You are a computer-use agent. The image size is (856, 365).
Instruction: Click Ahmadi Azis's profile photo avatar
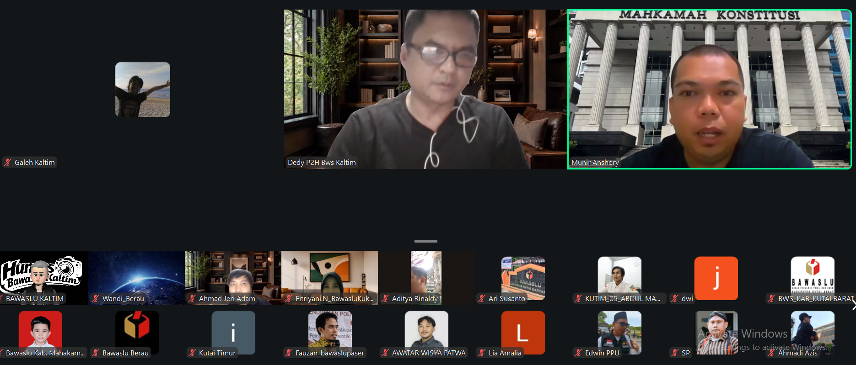click(813, 333)
